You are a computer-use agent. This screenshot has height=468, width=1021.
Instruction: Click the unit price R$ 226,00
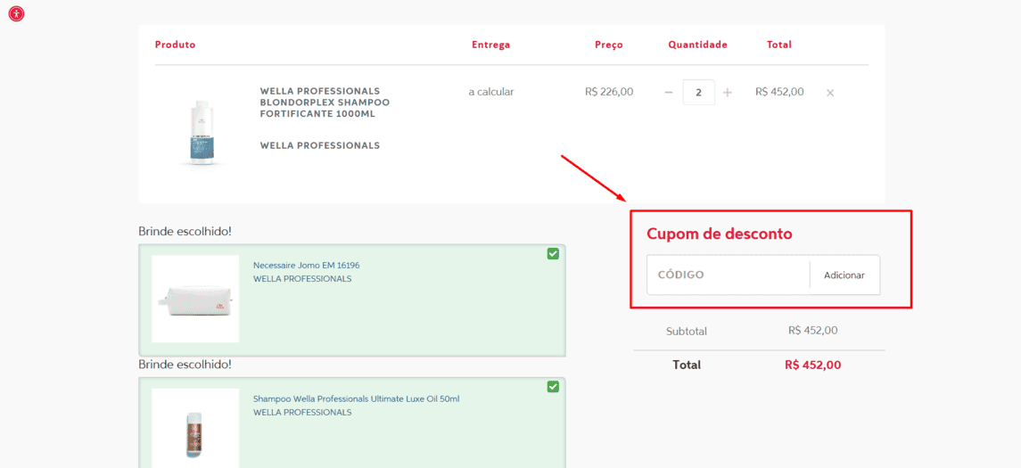[609, 92]
